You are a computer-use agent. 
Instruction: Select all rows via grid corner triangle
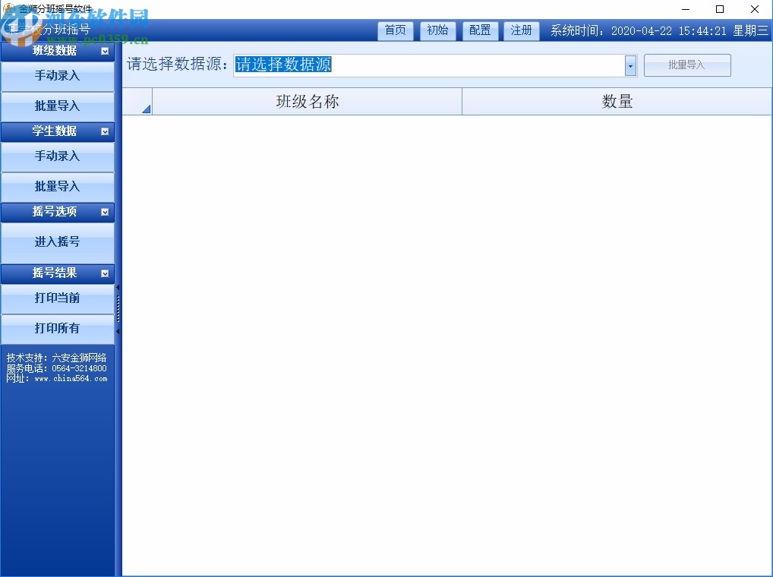[x=137, y=102]
